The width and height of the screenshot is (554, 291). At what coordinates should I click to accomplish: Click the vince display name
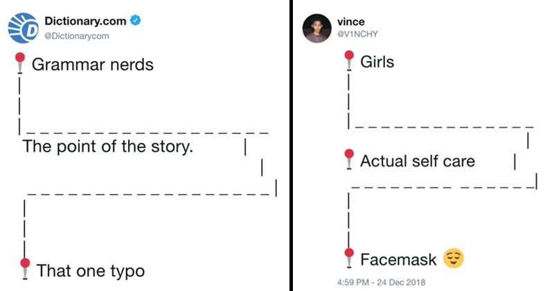click(x=347, y=21)
